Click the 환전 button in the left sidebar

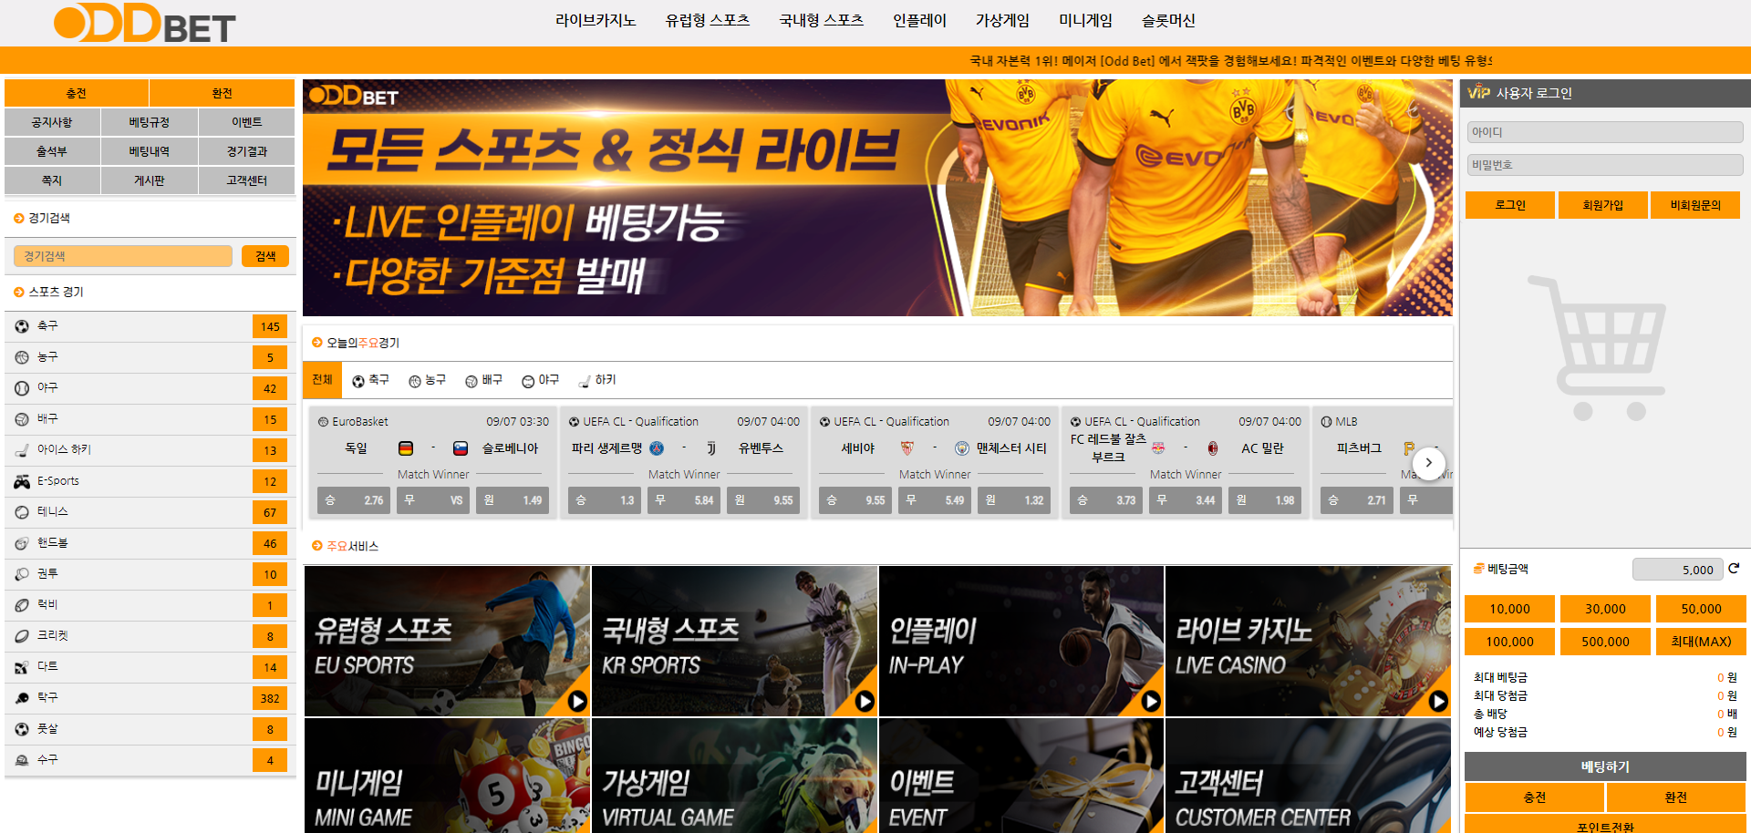click(222, 93)
